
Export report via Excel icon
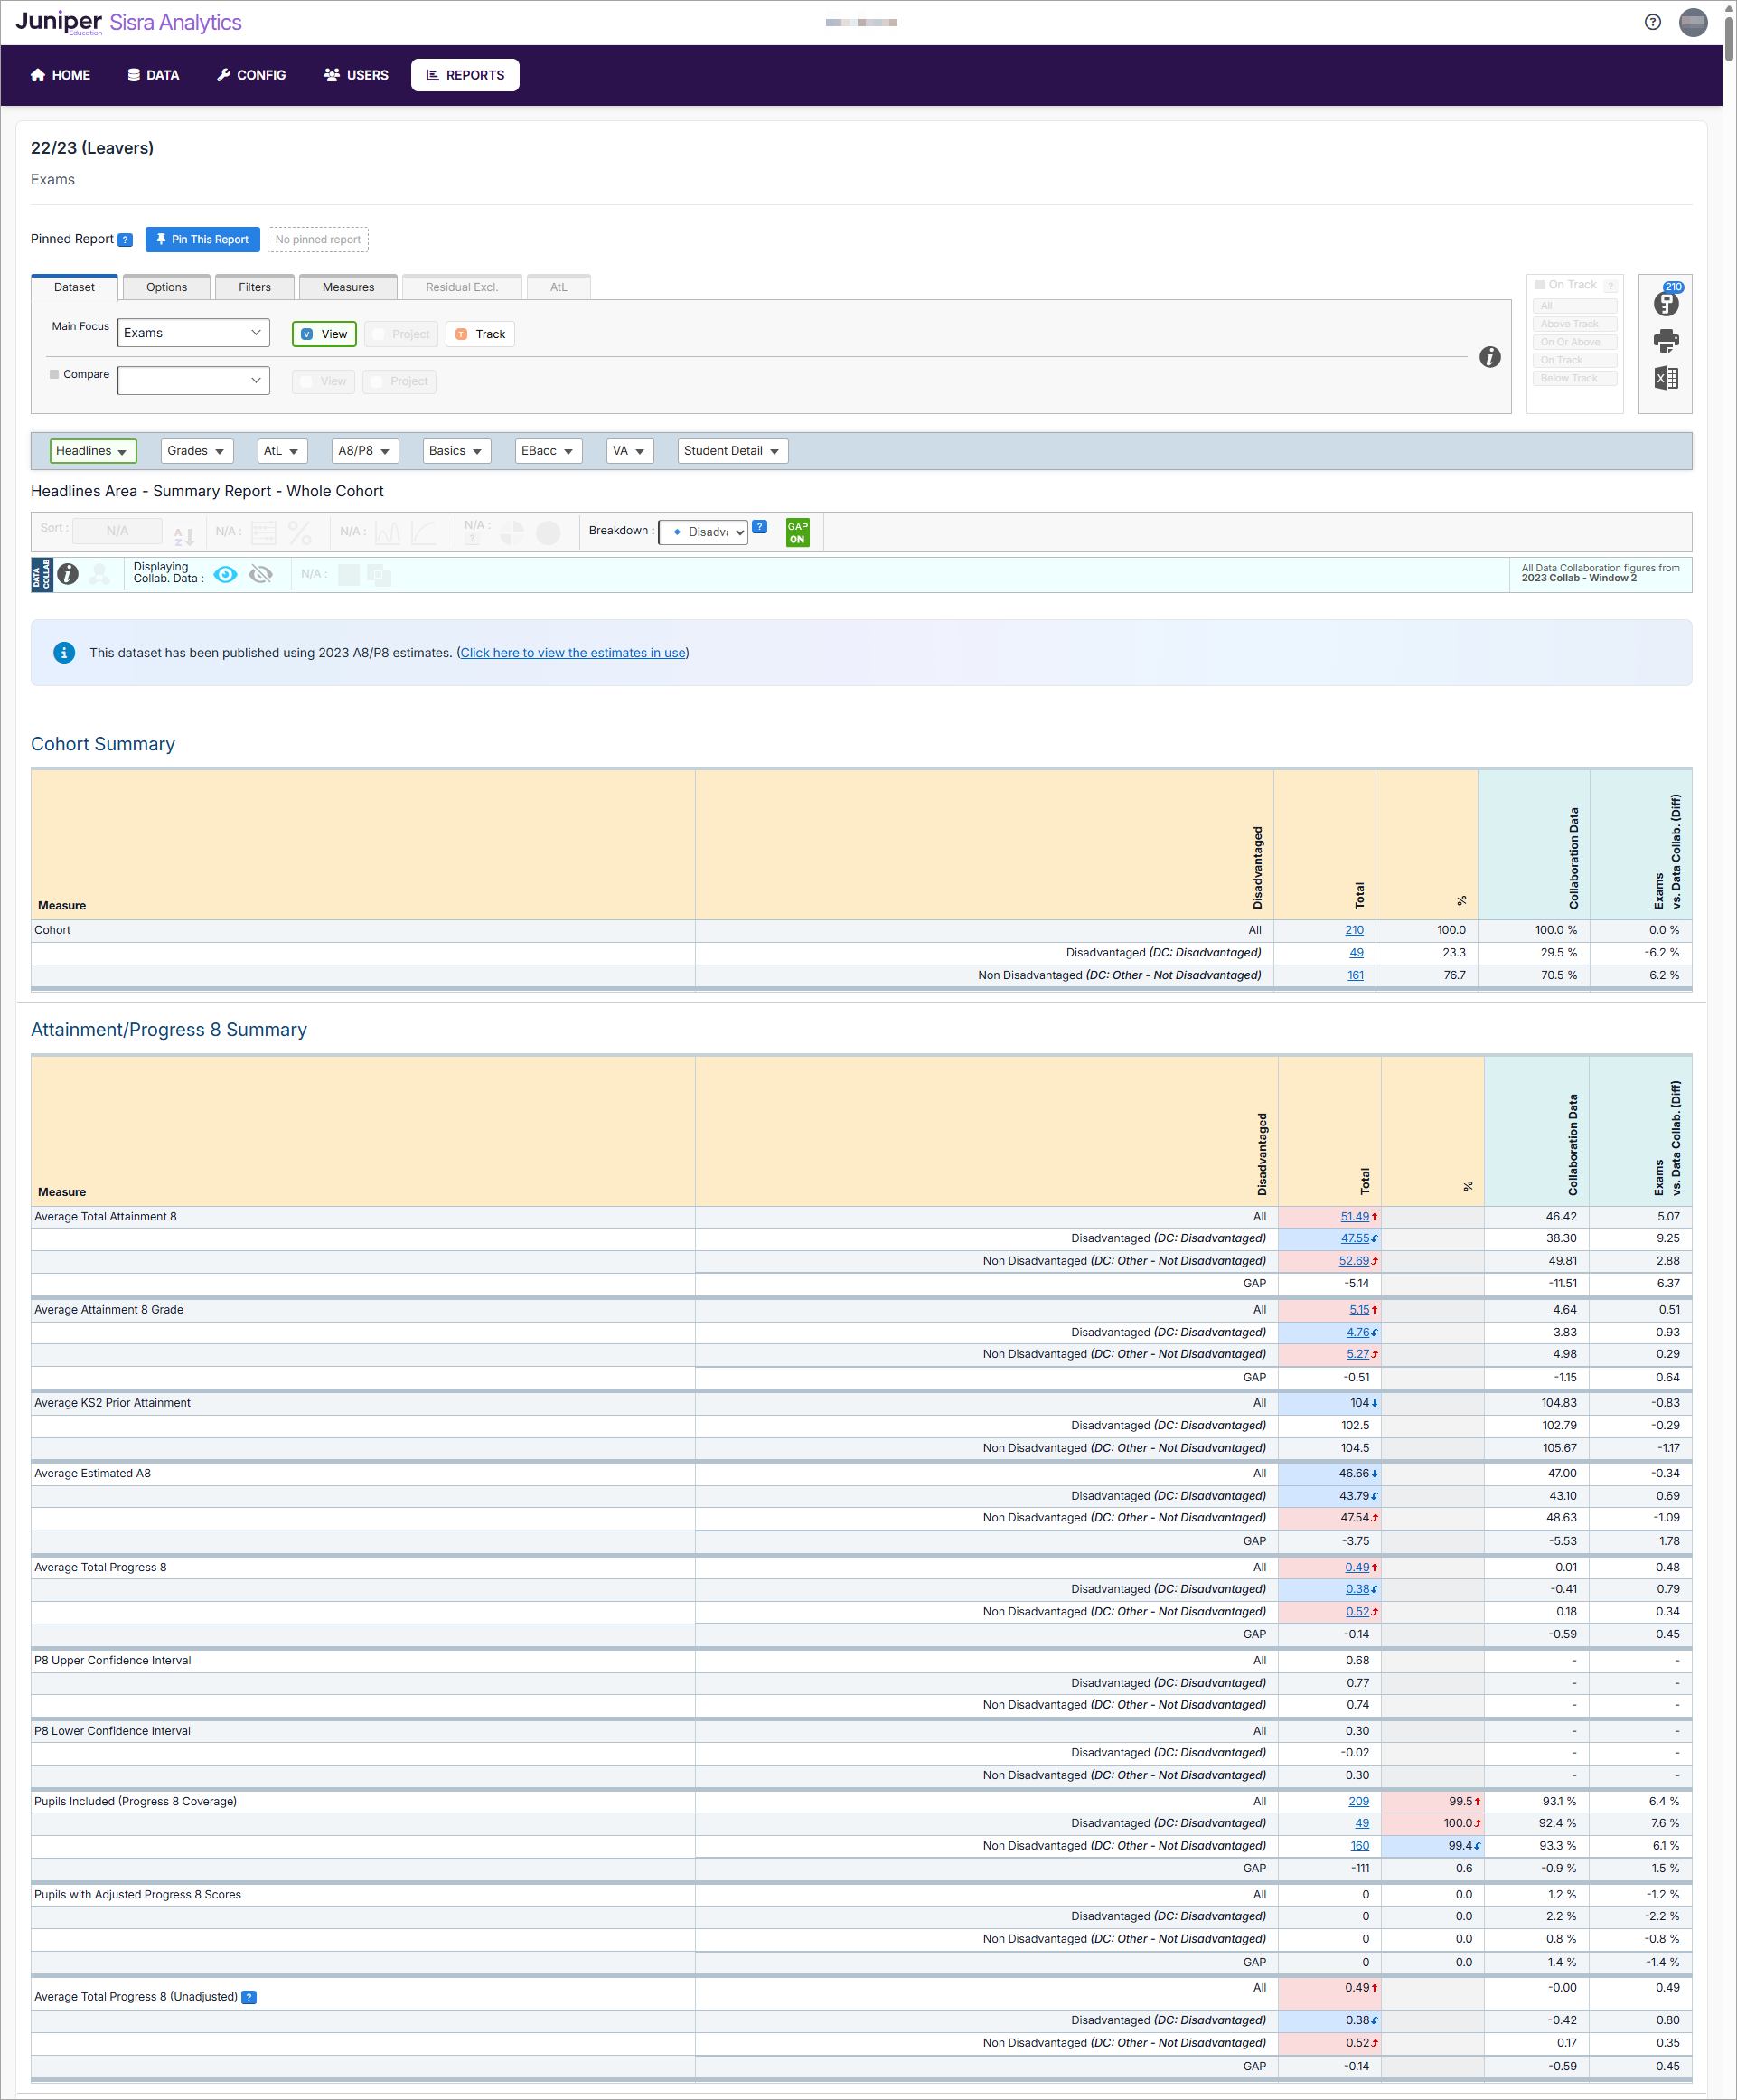click(1666, 378)
